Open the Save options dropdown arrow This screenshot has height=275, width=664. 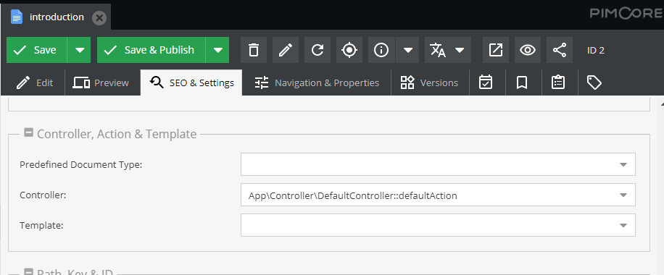point(80,50)
